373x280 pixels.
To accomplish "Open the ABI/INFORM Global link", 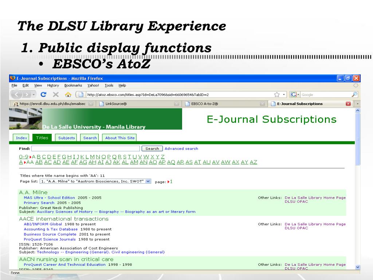I will pos(43,224).
